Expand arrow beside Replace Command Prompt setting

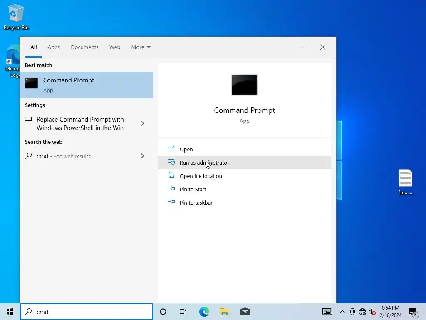point(142,123)
